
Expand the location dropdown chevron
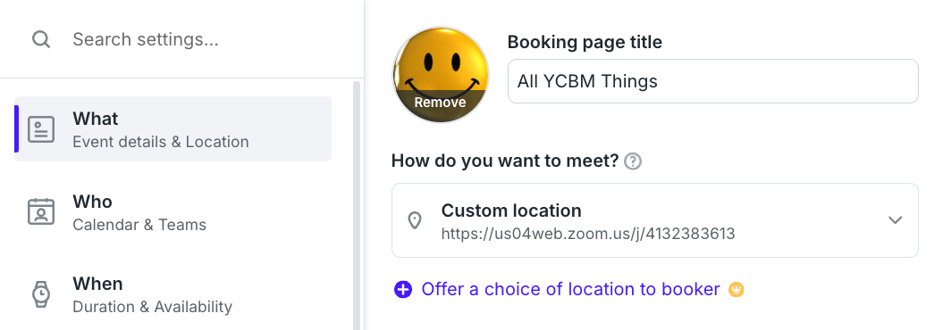(x=896, y=220)
